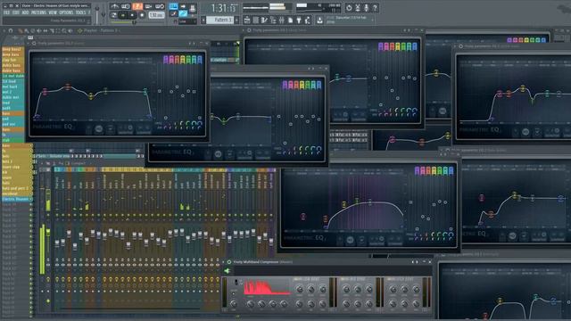
Task: Select next pattern arrow right of Pattern 3
Action: [236, 20]
